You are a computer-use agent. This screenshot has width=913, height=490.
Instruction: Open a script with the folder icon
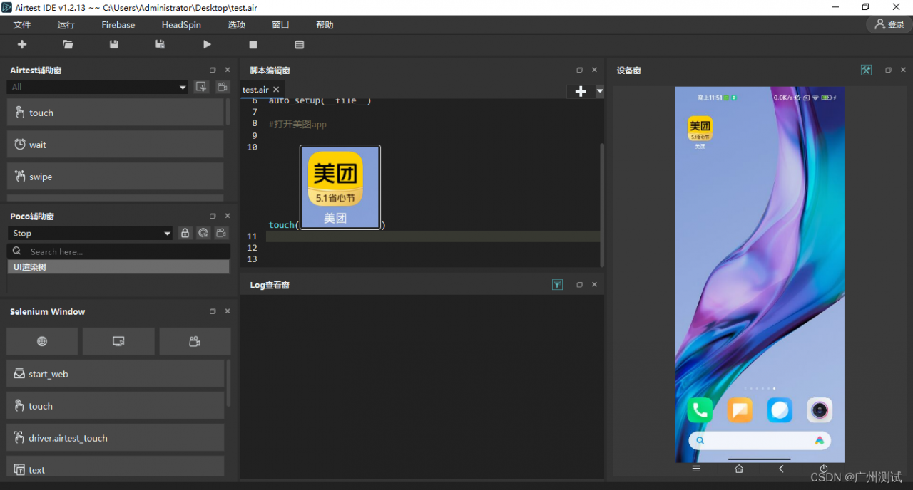[68, 44]
